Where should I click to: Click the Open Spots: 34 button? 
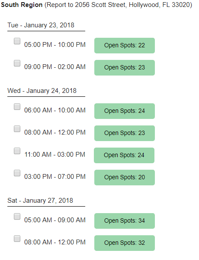[125, 221]
